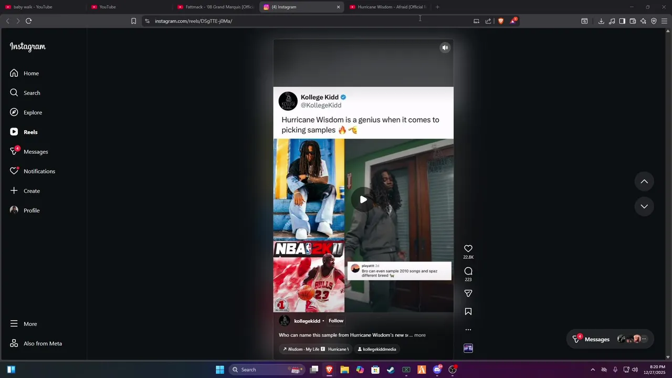Save the reel with the bookmark icon

(468, 311)
